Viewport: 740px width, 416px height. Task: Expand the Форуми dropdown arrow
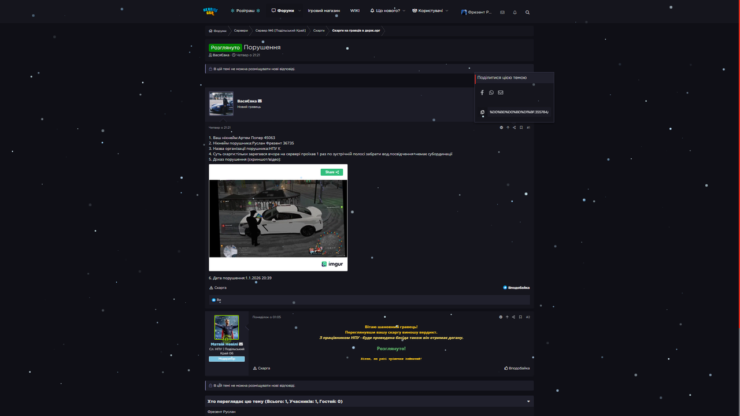(x=299, y=11)
